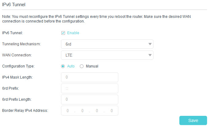Click first octet of Border Relay address
Viewport: 208px width, 126px height.
tap(67, 111)
